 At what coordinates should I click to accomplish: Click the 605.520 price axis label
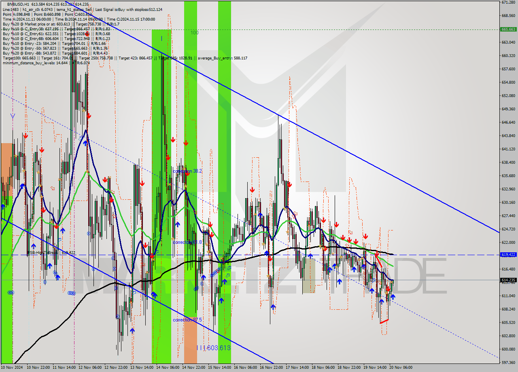tap(508, 322)
